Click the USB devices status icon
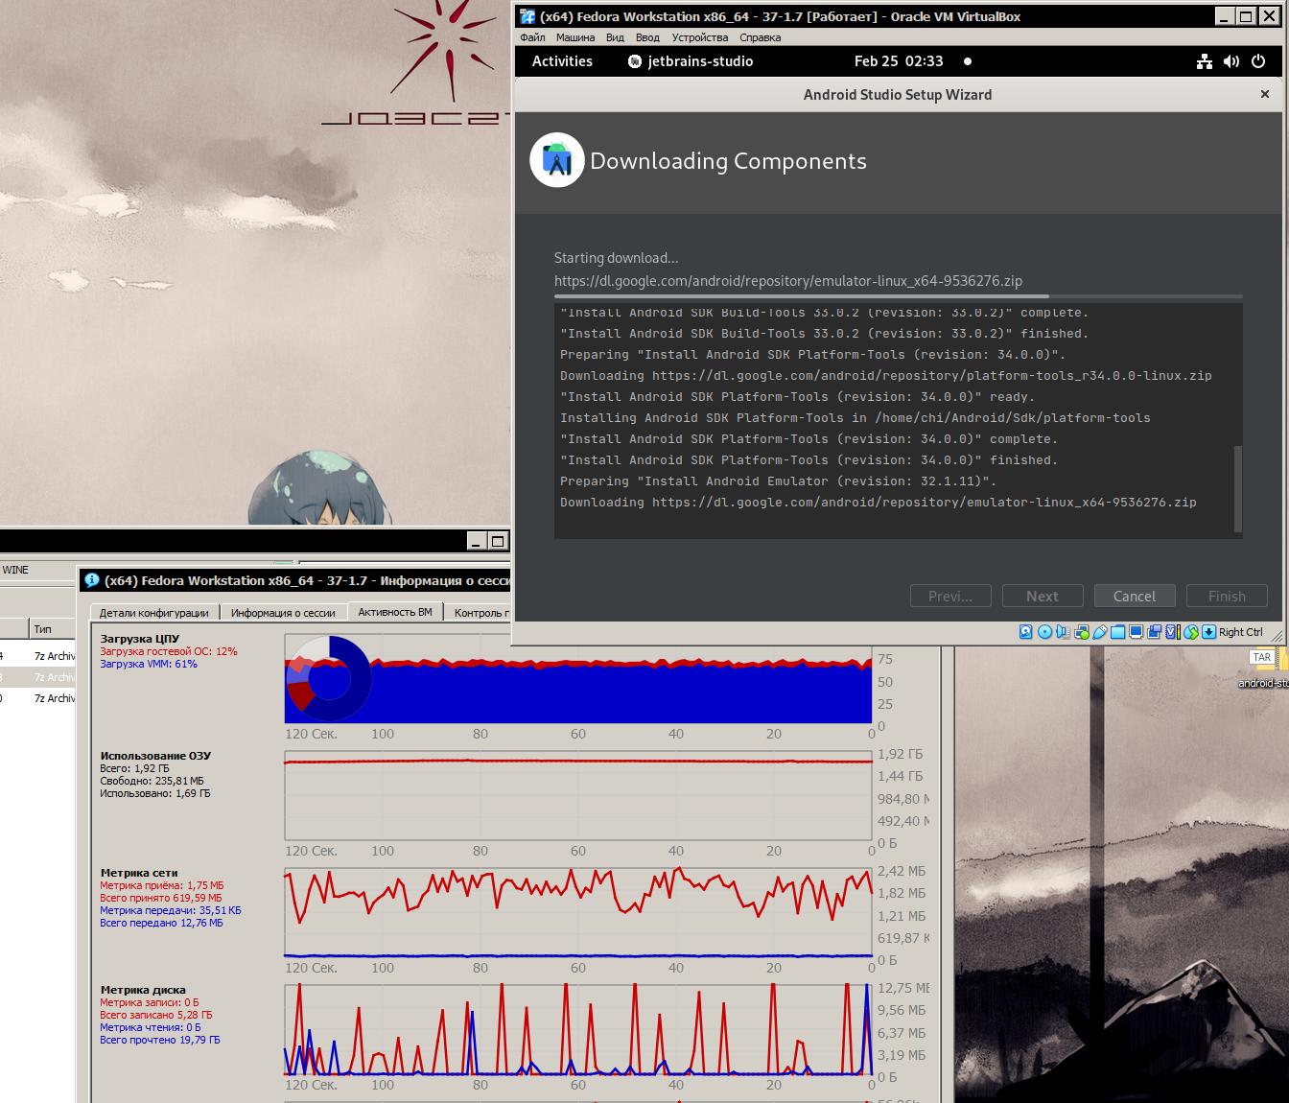 1100,632
